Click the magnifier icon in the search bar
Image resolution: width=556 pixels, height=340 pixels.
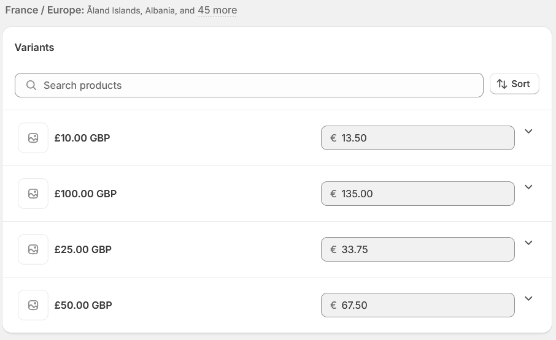coord(31,85)
